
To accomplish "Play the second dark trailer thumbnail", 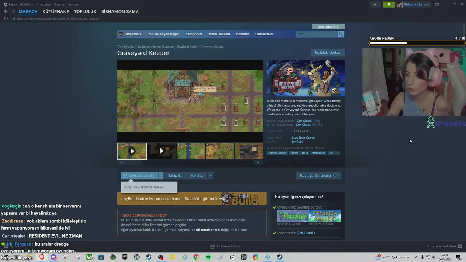I will (162, 151).
